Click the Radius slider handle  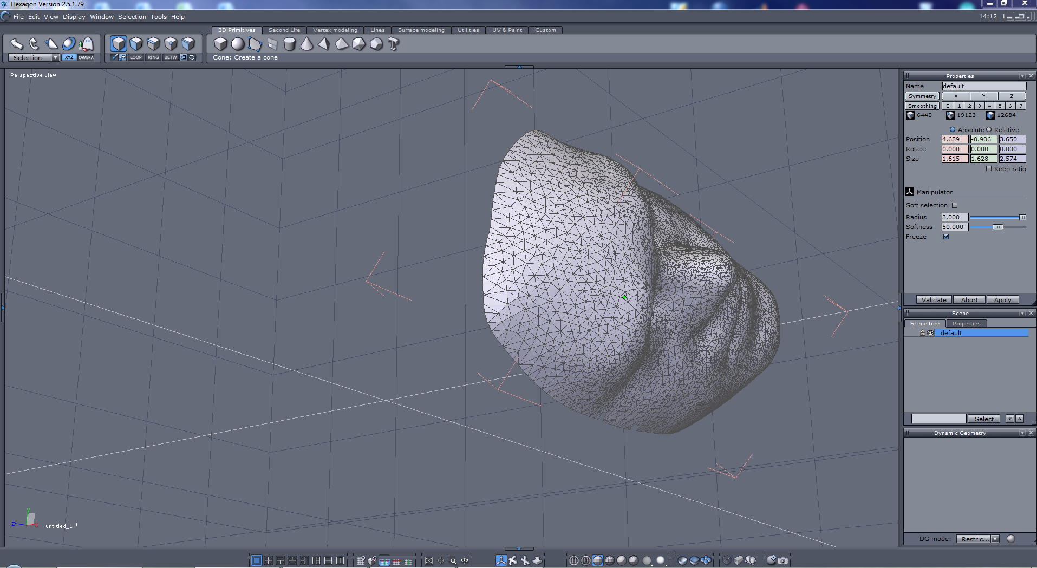[1023, 217]
